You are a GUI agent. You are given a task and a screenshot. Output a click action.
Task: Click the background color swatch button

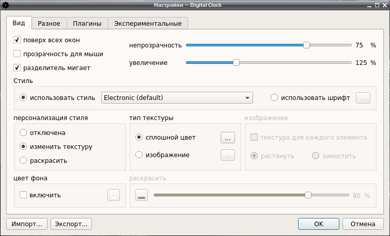click(114, 195)
